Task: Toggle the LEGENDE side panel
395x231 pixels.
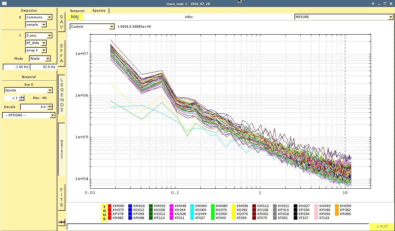Action: coord(61,95)
